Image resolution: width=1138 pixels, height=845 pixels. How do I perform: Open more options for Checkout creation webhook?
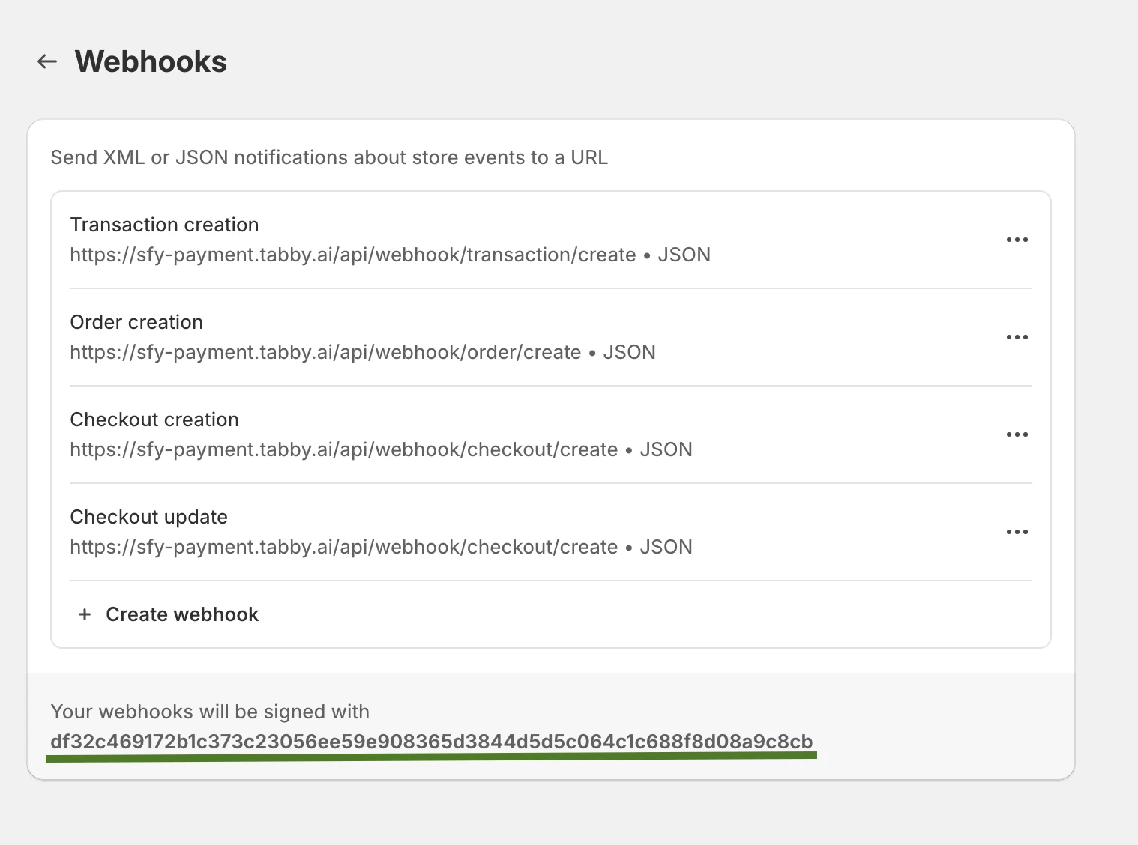pos(1017,434)
